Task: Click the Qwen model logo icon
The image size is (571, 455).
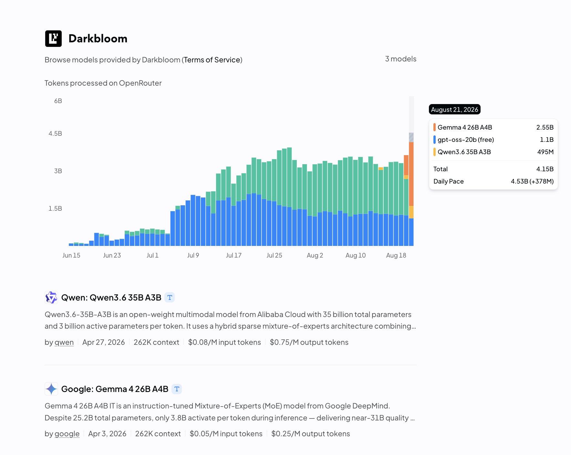Action: (x=51, y=297)
